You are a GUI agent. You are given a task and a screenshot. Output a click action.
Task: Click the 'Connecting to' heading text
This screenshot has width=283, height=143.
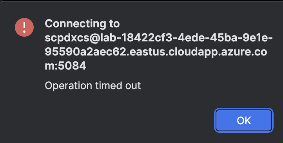click(82, 24)
